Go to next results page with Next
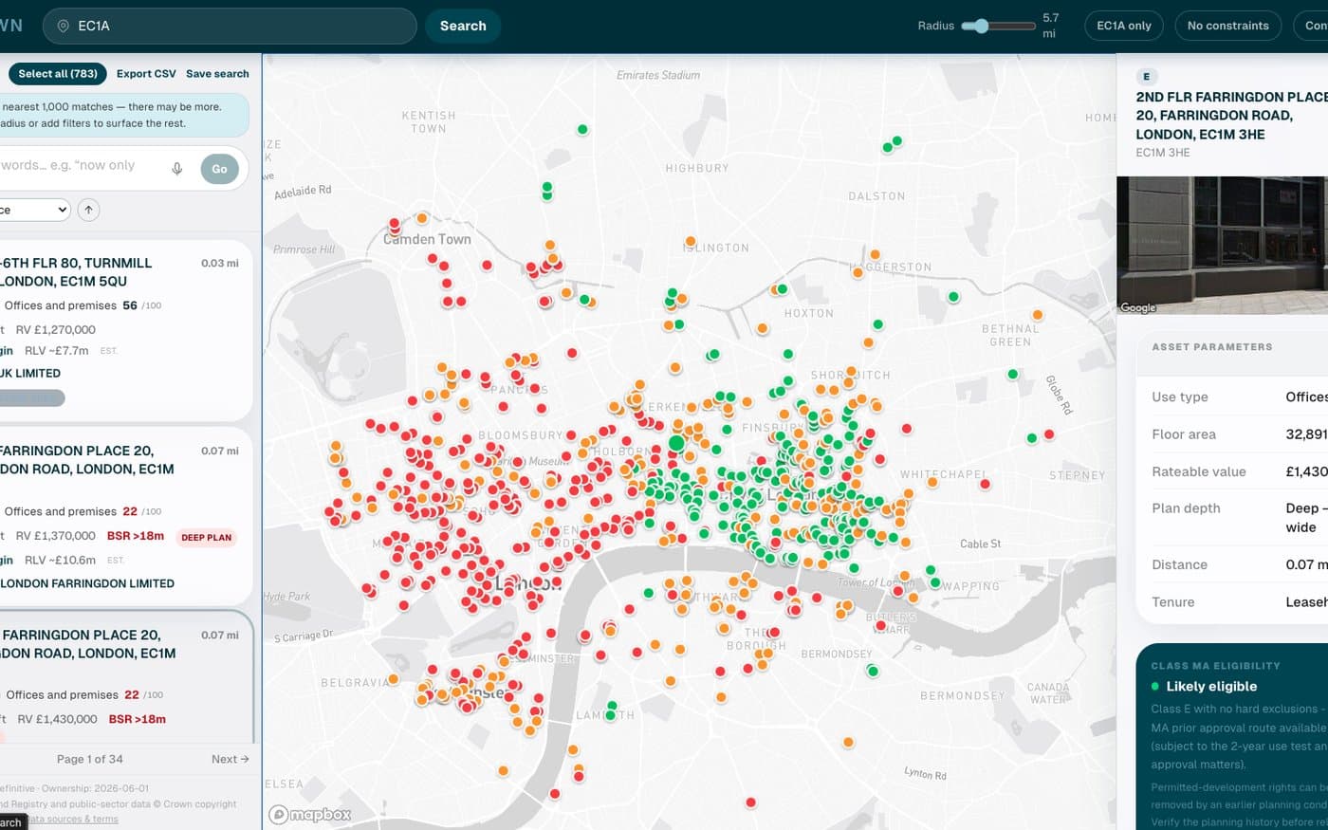 pos(230,759)
